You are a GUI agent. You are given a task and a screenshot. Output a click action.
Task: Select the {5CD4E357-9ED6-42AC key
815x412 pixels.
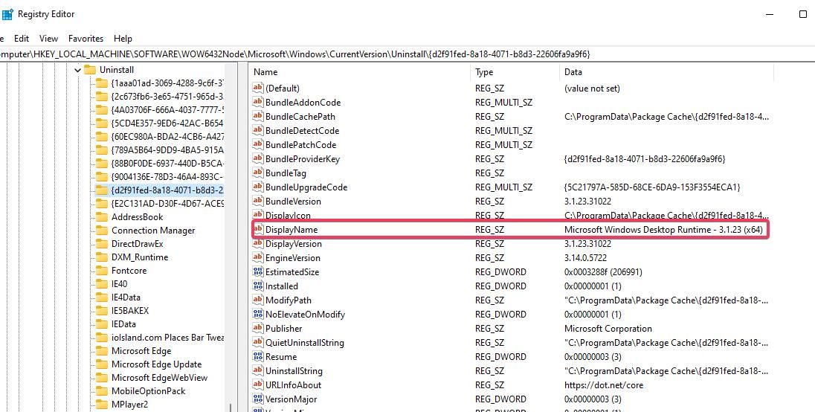[x=167, y=123]
